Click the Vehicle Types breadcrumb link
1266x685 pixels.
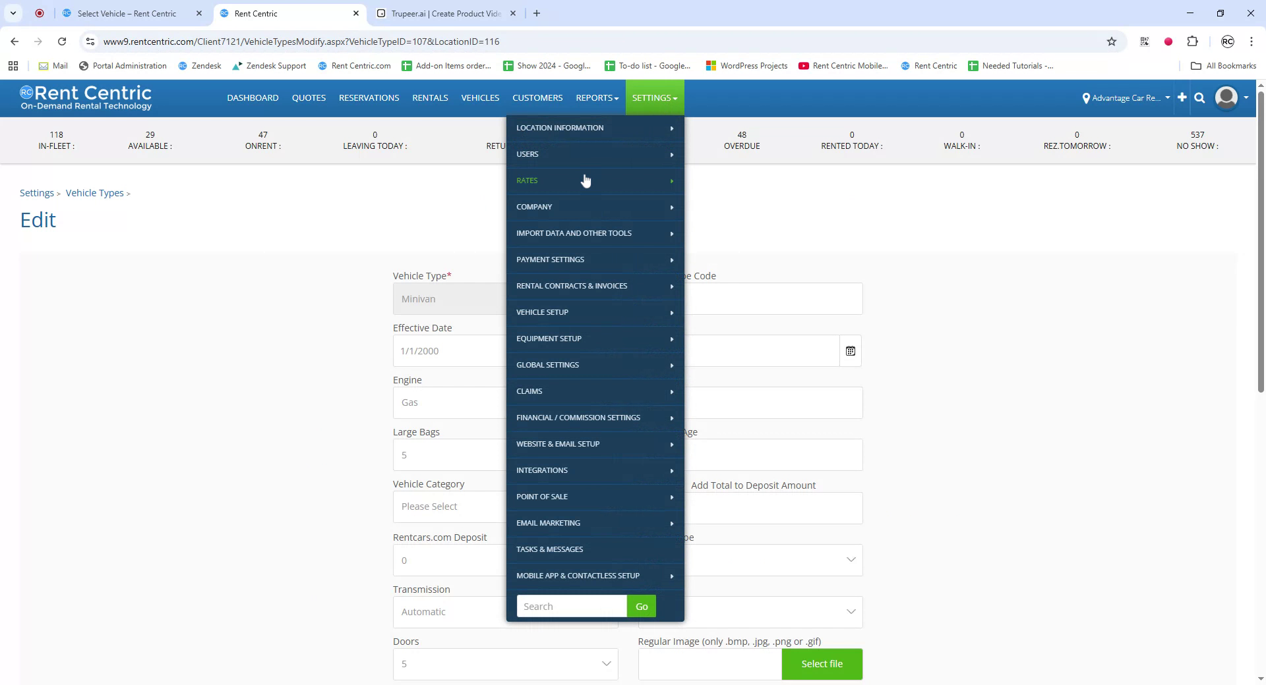point(94,192)
